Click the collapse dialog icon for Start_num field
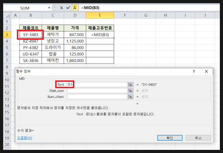223x153 pixels. [x=130, y=91]
